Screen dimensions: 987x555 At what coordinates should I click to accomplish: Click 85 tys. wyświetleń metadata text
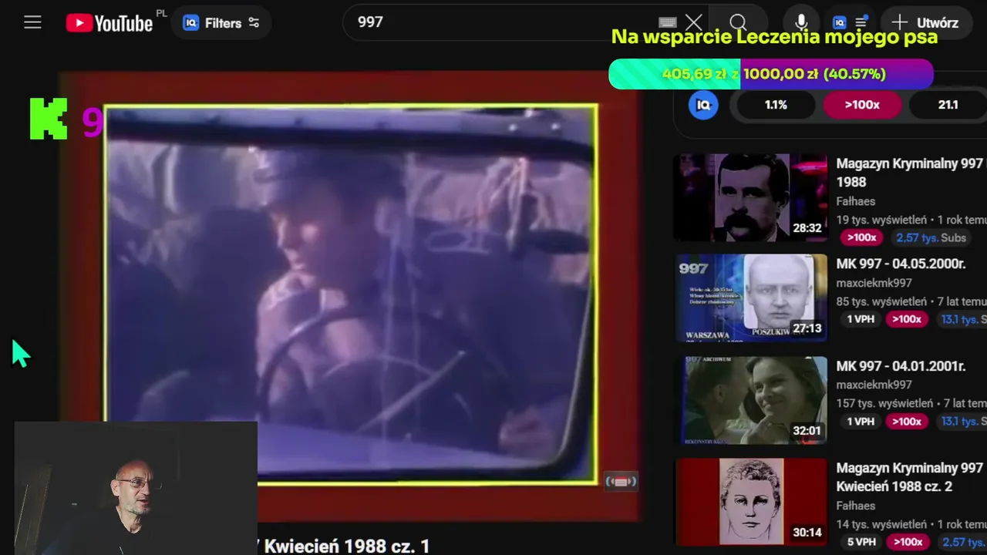[881, 301]
